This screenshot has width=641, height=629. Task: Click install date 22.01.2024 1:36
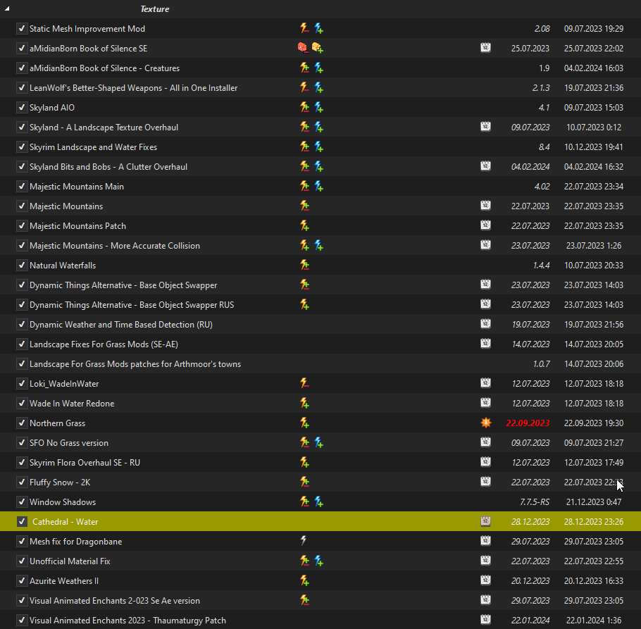coord(594,621)
